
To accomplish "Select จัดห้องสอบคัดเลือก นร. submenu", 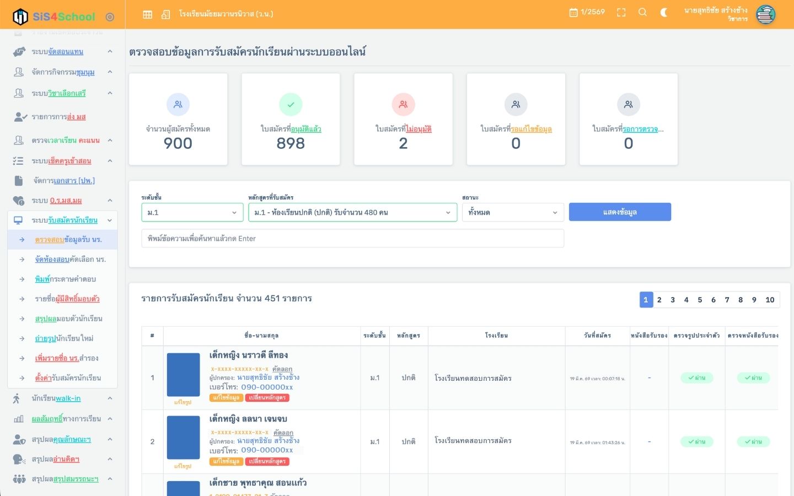I will pyautogui.click(x=63, y=259).
